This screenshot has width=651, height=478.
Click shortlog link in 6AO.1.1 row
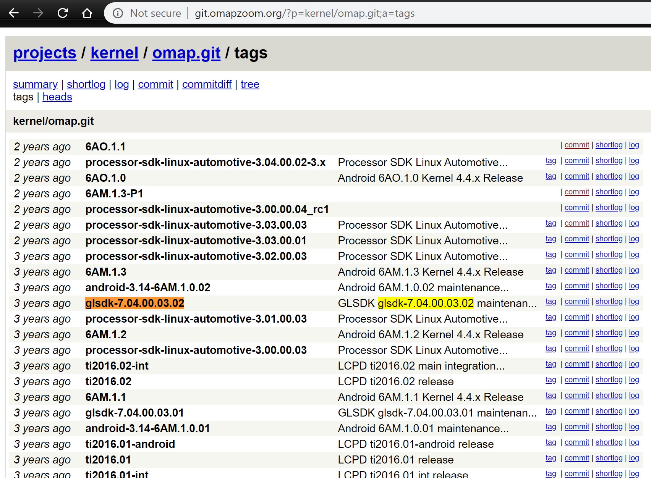pos(609,145)
